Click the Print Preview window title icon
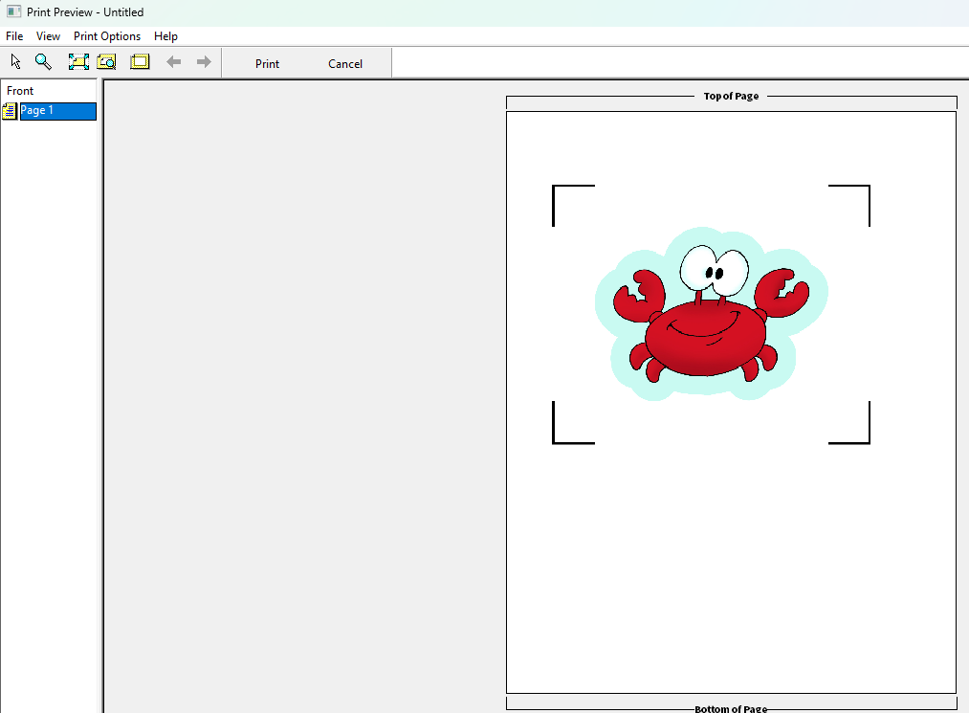Viewport: 969px width, 713px height. click(x=13, y=11)
